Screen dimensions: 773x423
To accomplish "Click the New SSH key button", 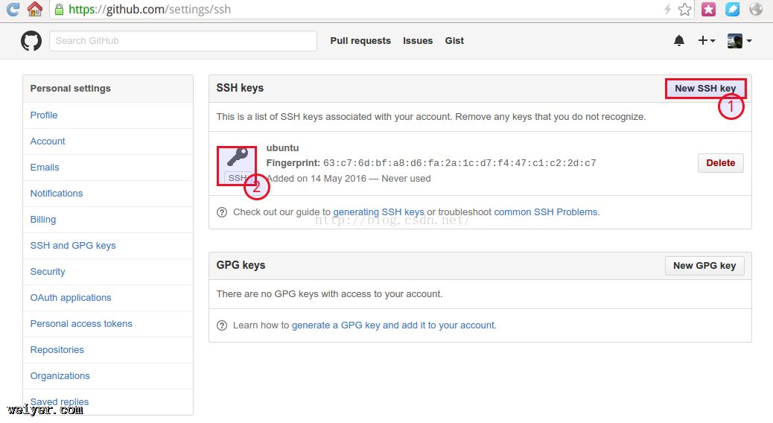I will (704, 89).
